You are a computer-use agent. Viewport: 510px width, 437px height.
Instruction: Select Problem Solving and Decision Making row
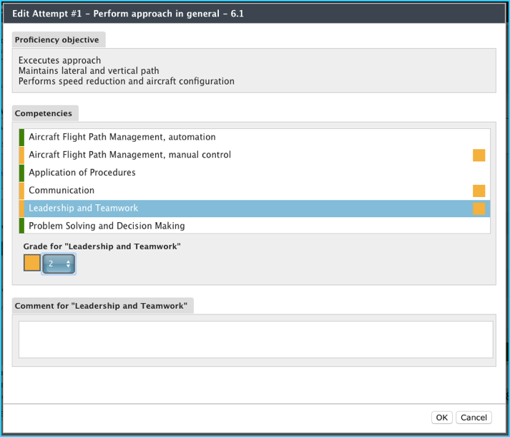tap(255, 226)
